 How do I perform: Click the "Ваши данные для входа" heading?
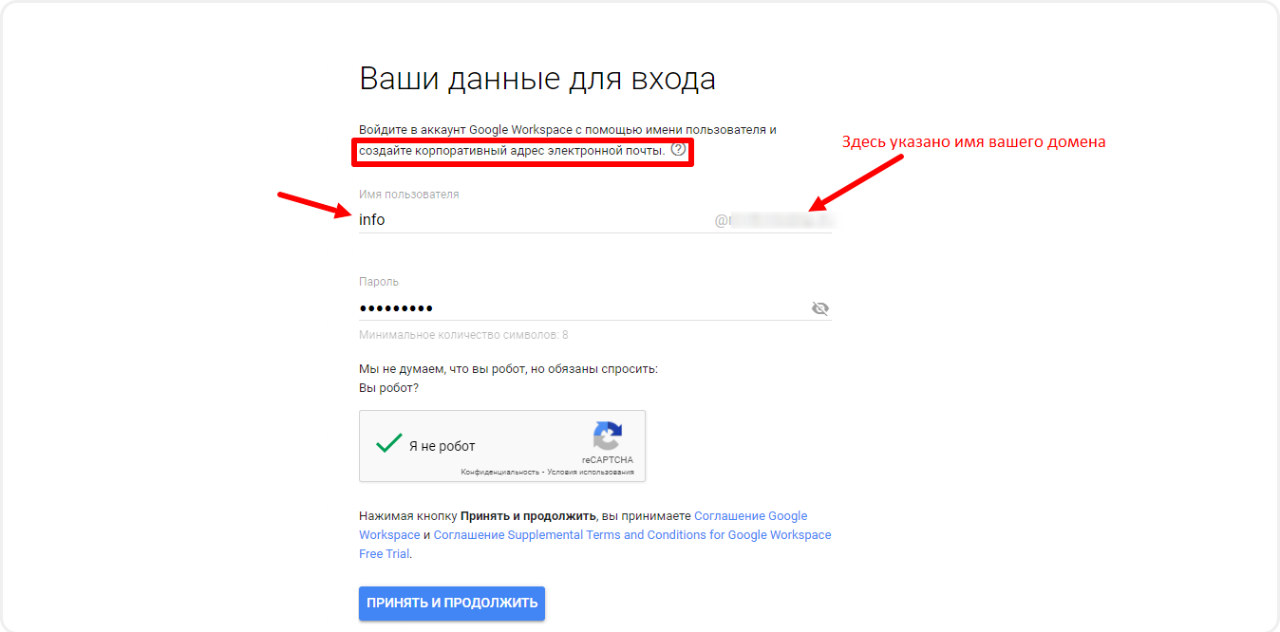pyautogui.click(x=536, y=79)
